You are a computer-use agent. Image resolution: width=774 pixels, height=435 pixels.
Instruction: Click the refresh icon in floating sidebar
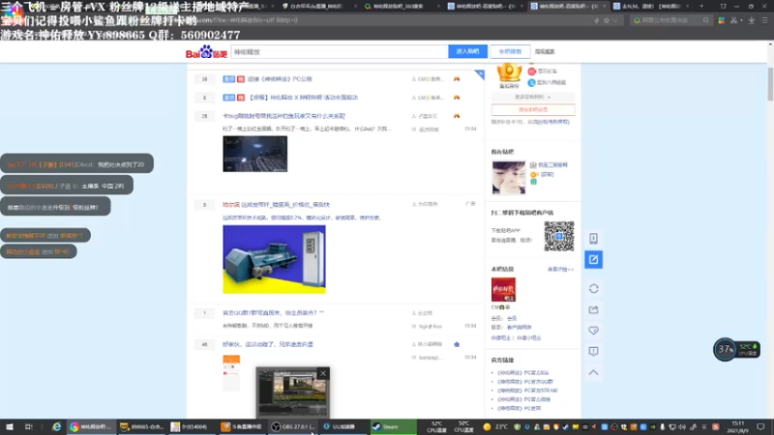click(593, 288)
